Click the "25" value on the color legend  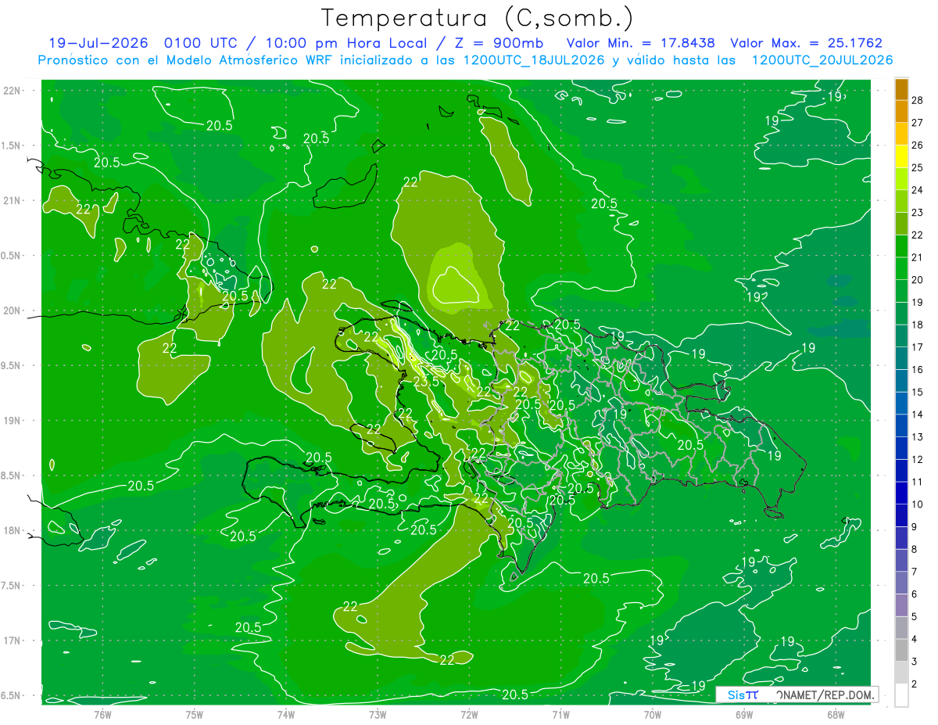[918, 168]
